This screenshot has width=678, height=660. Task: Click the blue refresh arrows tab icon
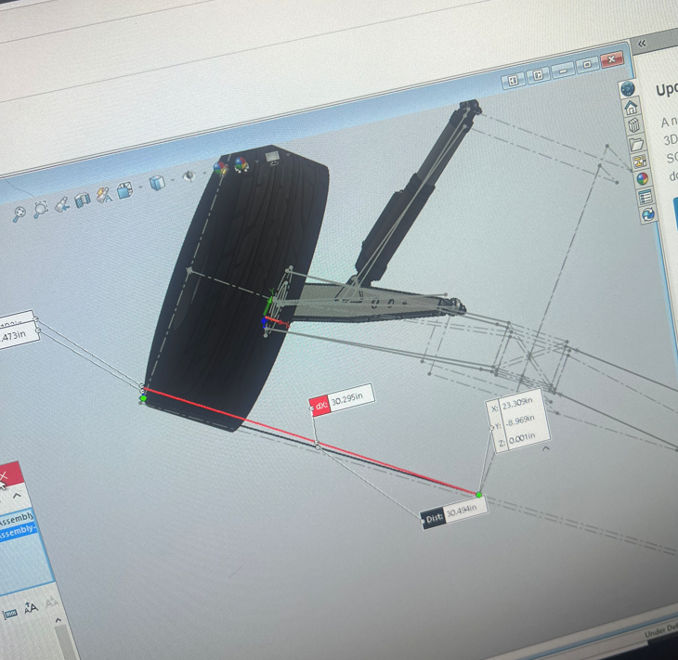[x=647, y=214]
